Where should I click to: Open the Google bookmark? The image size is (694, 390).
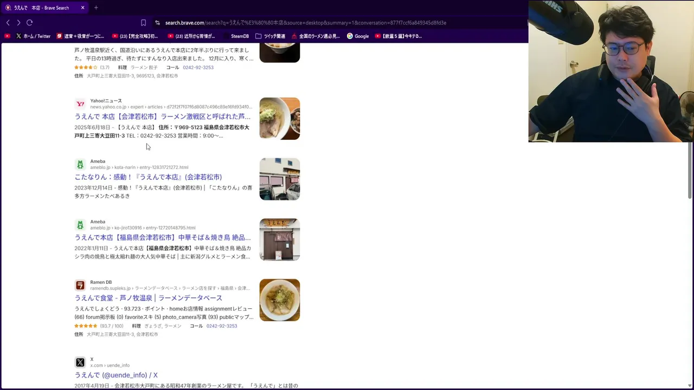coord(358,36)
